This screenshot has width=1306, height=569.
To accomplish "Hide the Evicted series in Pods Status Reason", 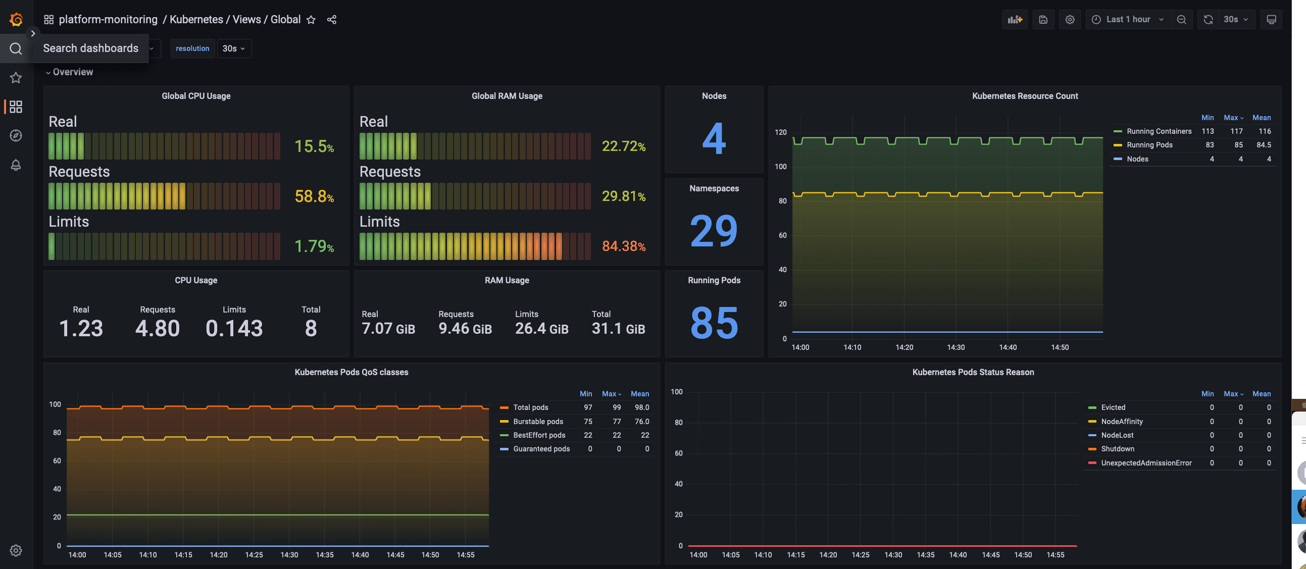I will [x=1113, y=407].
